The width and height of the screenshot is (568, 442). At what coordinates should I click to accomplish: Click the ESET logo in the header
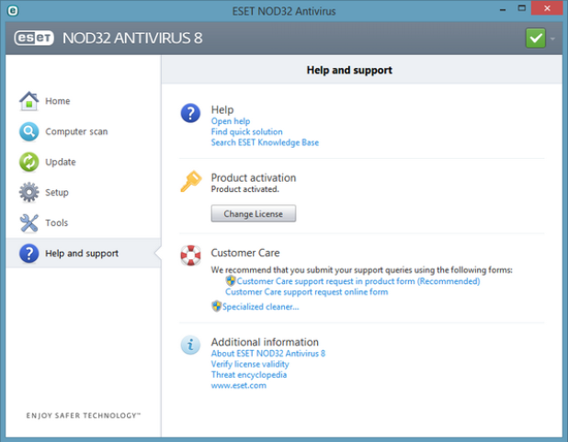(x=34, y=38)
